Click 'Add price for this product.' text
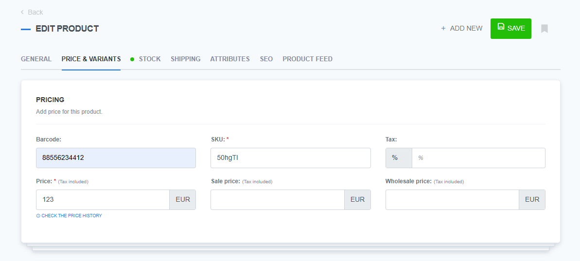Screen dimensions: 580x261 click(x=69, y=112)
